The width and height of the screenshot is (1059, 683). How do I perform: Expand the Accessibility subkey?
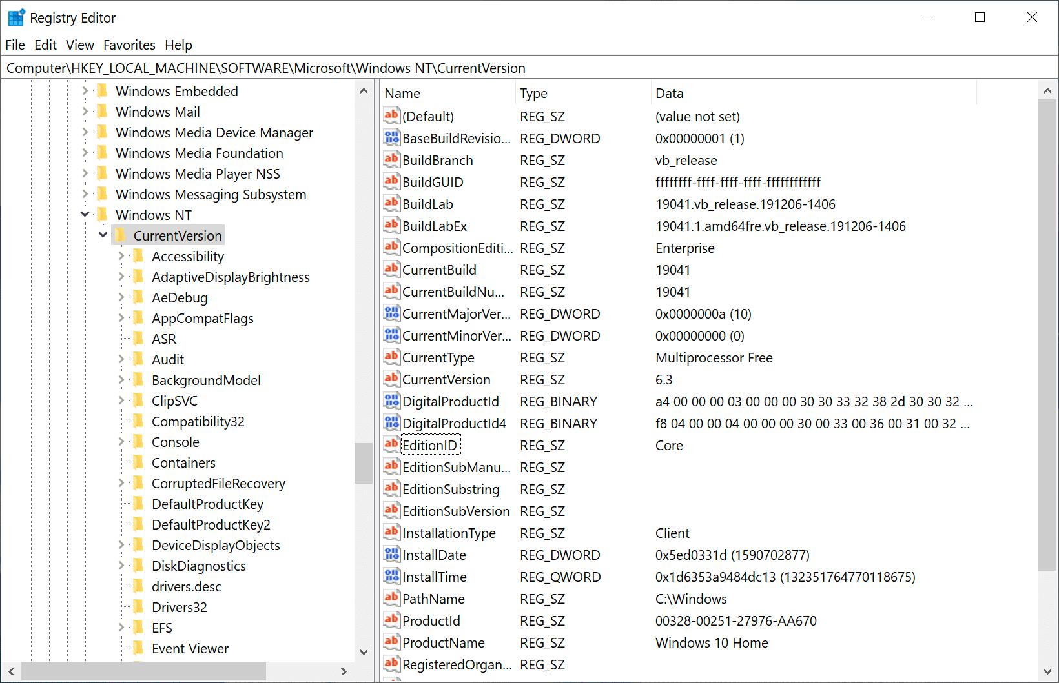pos(121,256)
